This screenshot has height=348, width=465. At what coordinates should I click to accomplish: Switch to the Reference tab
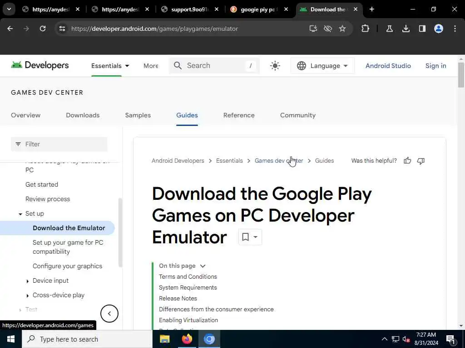click(x=239, y=115)
